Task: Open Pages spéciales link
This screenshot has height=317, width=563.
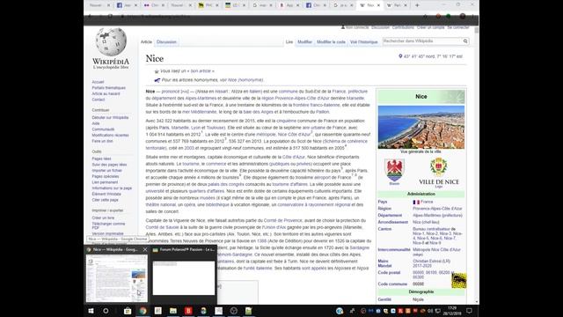Action: pos(106,176)
